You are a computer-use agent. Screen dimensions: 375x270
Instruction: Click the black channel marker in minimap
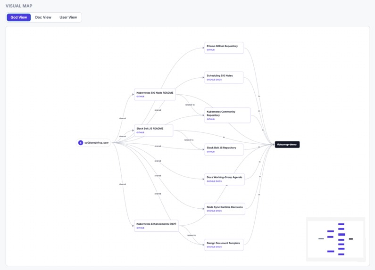pos(351,239)
